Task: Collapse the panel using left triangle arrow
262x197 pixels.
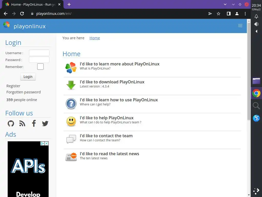Action: 256,31
